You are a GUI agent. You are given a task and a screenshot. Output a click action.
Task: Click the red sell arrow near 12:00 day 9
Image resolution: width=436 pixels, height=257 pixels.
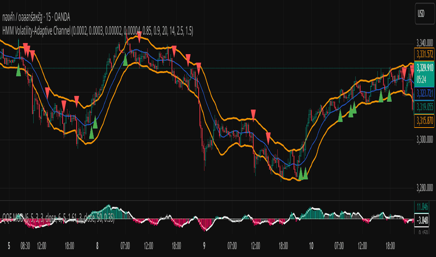(253, 114)
